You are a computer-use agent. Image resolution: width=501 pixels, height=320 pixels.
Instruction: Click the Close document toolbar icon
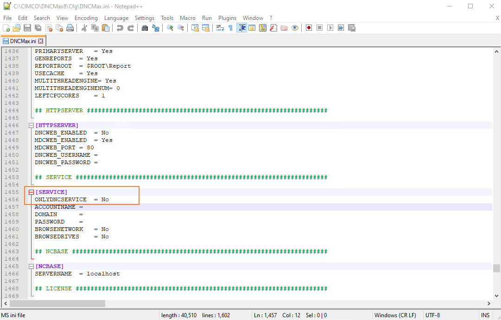coord(49,28)
